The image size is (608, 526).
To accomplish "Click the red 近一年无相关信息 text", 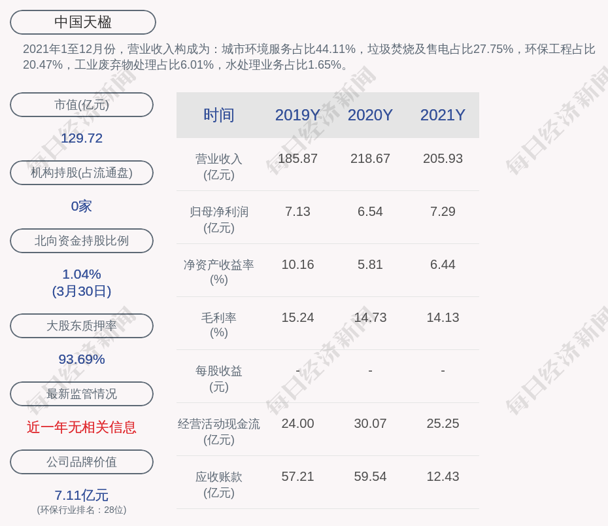I will tap(82, 427).
